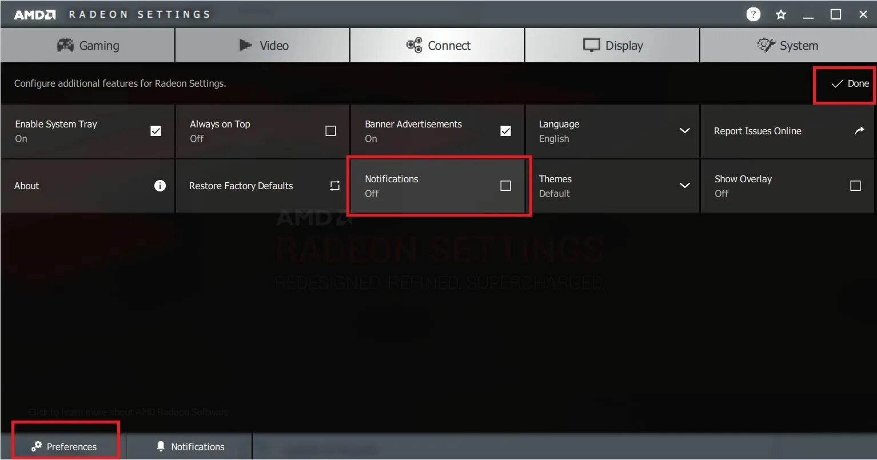This screenshot has width=877, height=460.
Task: Open Preferences in bottom bar
Action: 65,446
